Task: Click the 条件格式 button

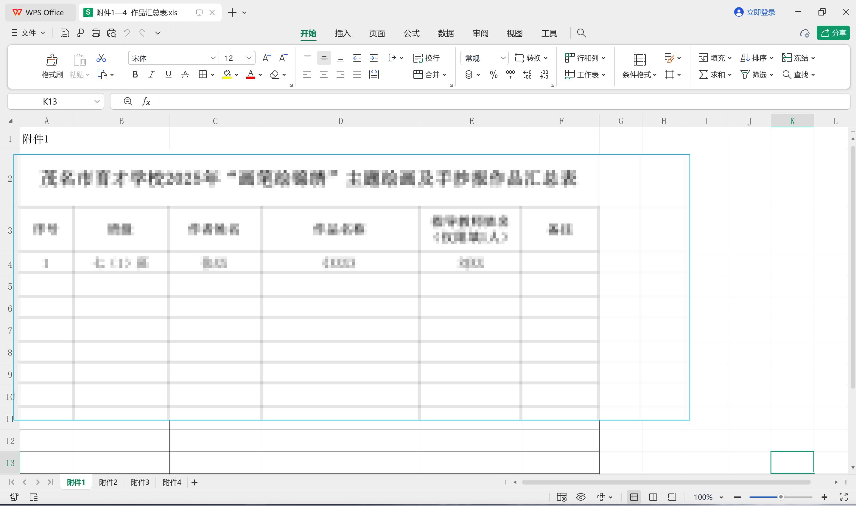Action: tap(639, 66)
